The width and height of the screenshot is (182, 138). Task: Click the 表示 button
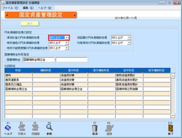pos(30,24)
